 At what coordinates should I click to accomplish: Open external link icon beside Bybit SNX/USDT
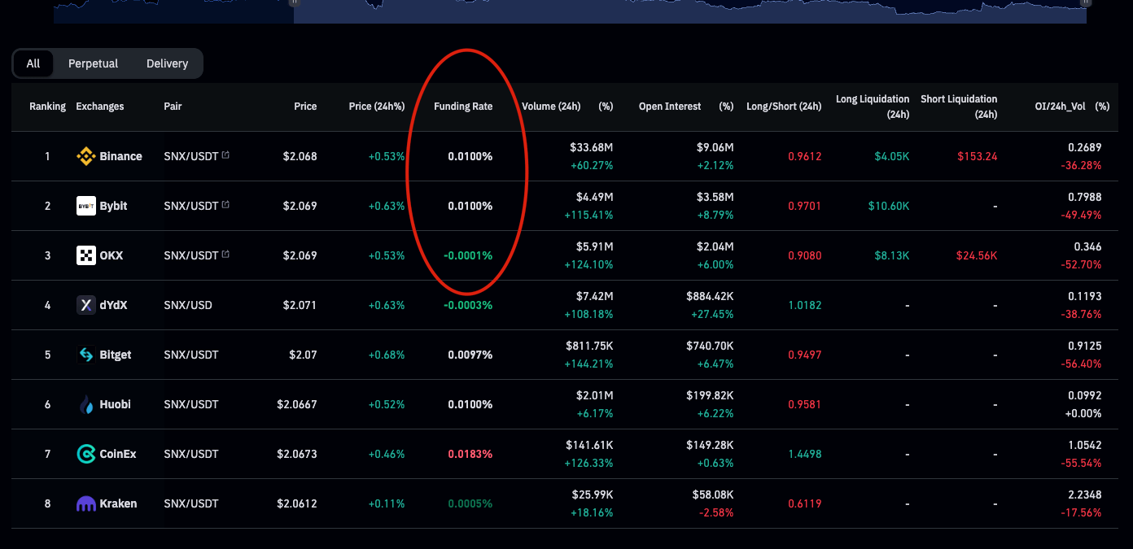pos(225,205)
